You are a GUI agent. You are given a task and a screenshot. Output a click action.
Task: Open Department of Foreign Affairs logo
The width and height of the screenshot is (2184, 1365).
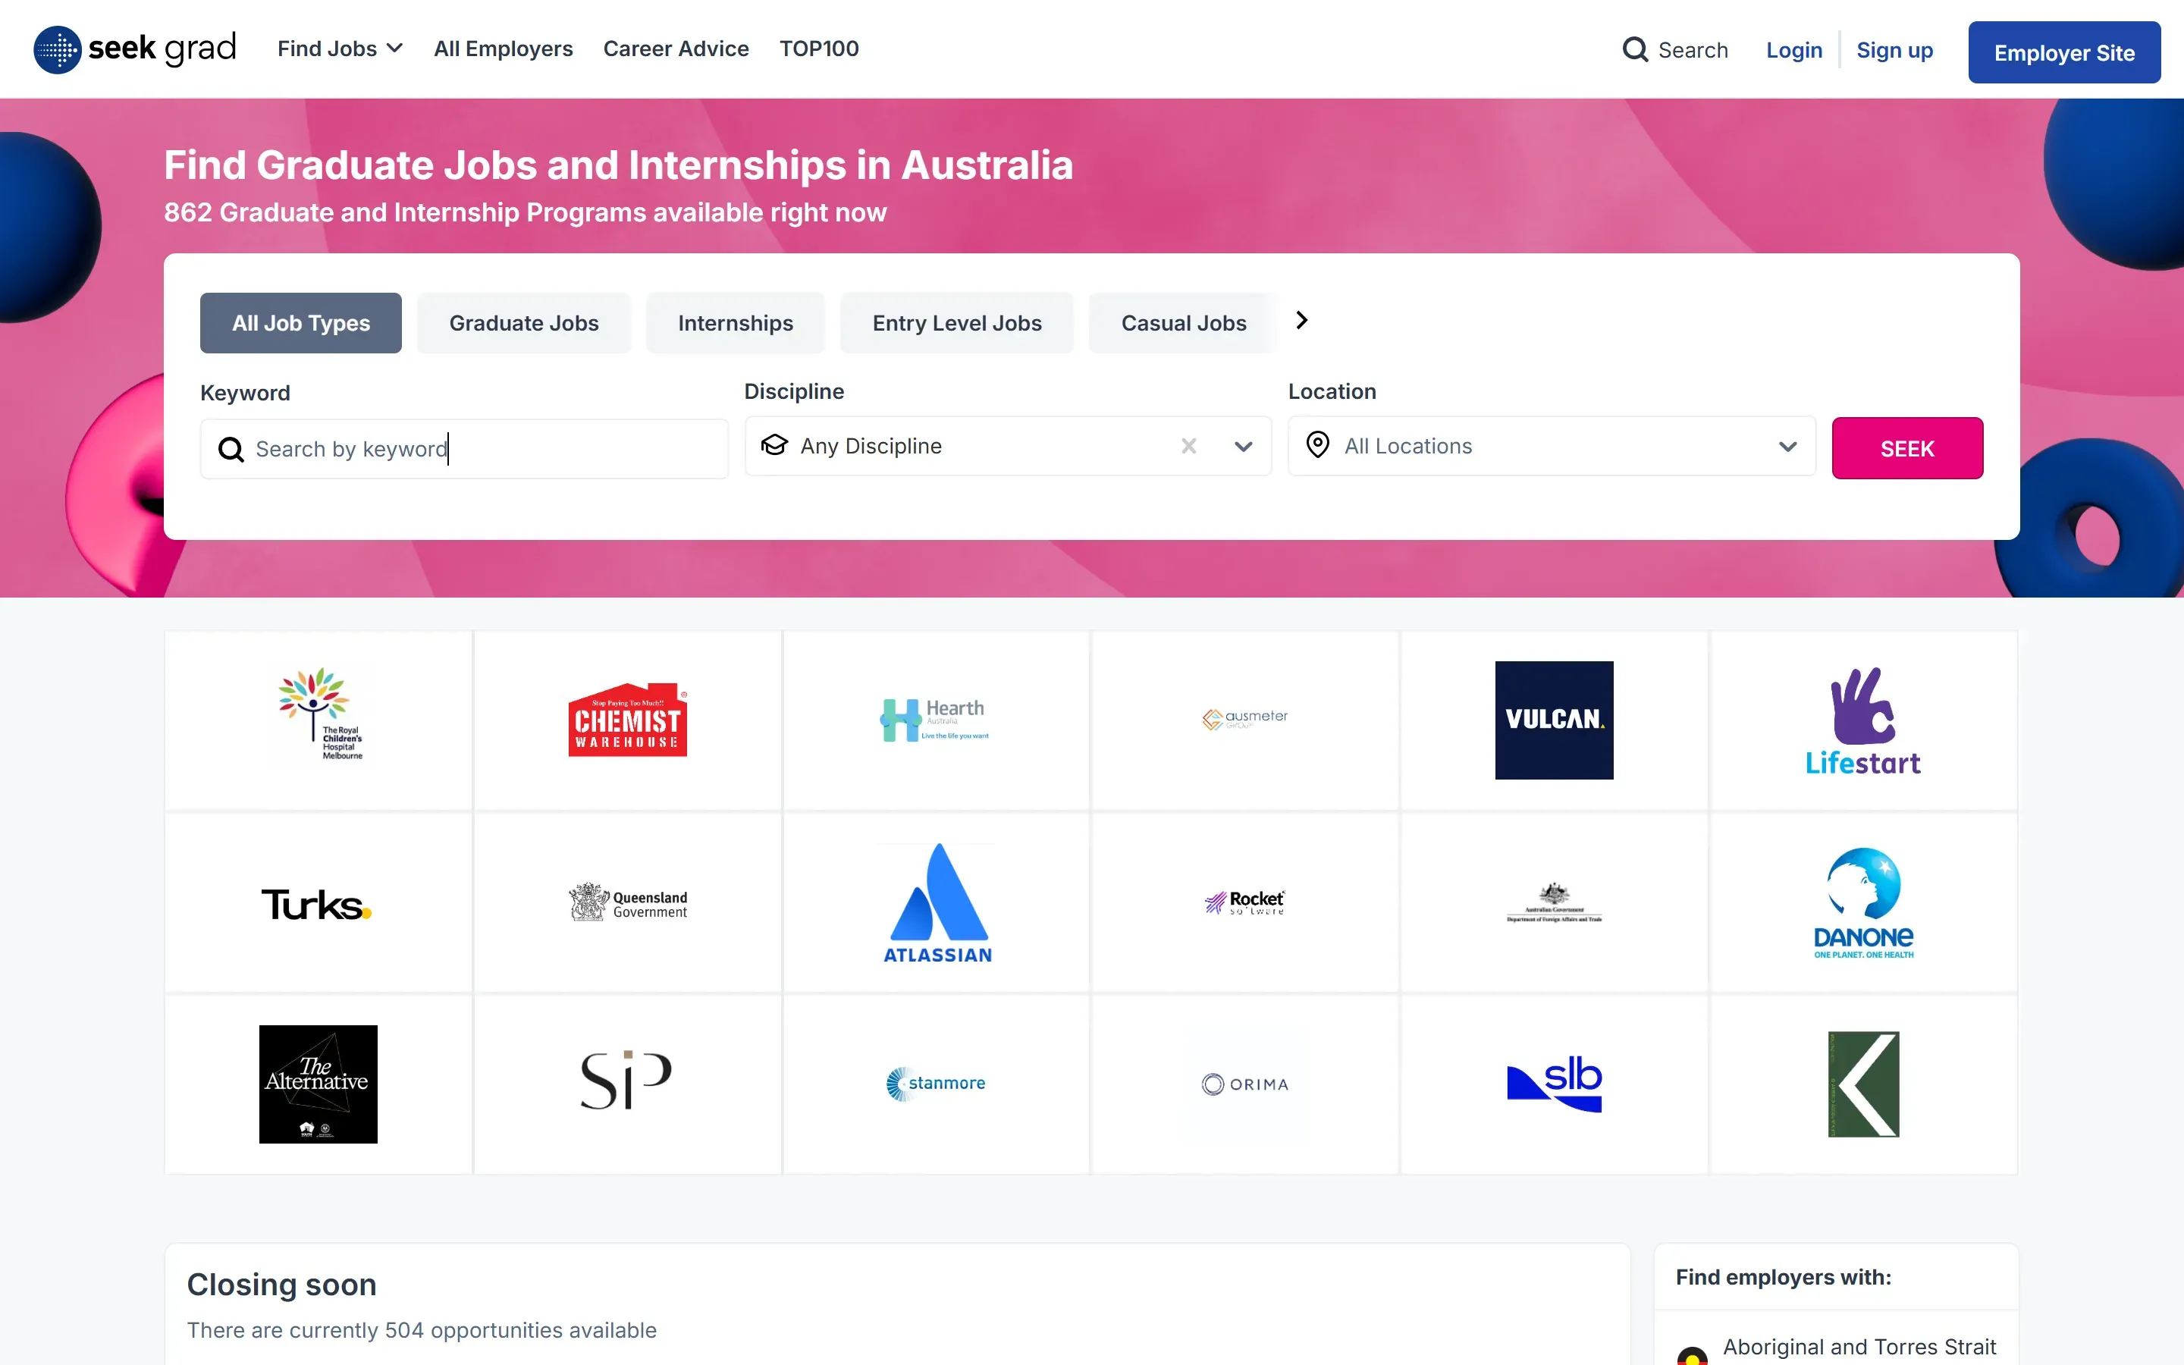click(x=1554, y=902)
